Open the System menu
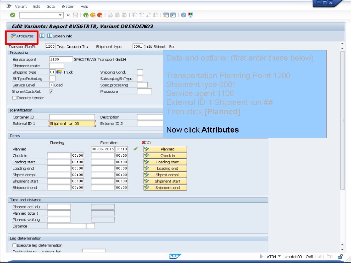The height and width of the screenshot is (263, 351). (68, 6)
